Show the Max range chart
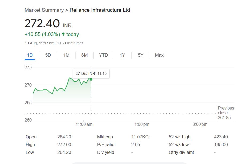241x164 pixels. pyautogui.click(x=159, y=55)
